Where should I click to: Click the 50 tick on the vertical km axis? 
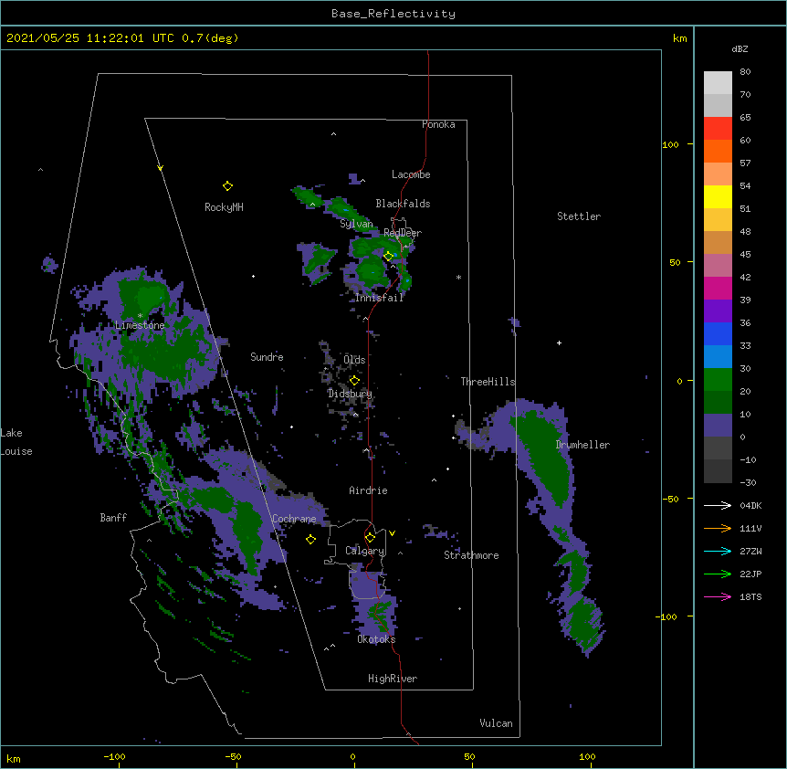pyautogui.click(x=675, y=262)
